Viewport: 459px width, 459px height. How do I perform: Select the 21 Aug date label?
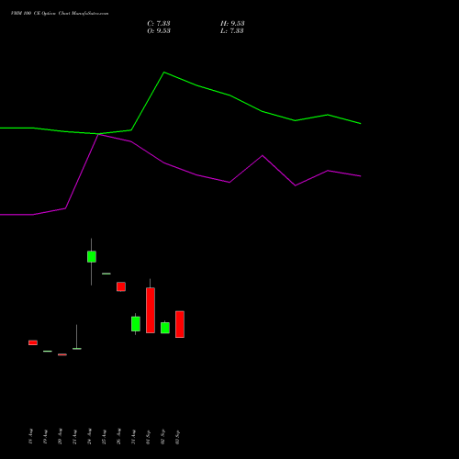pos(74,437)
